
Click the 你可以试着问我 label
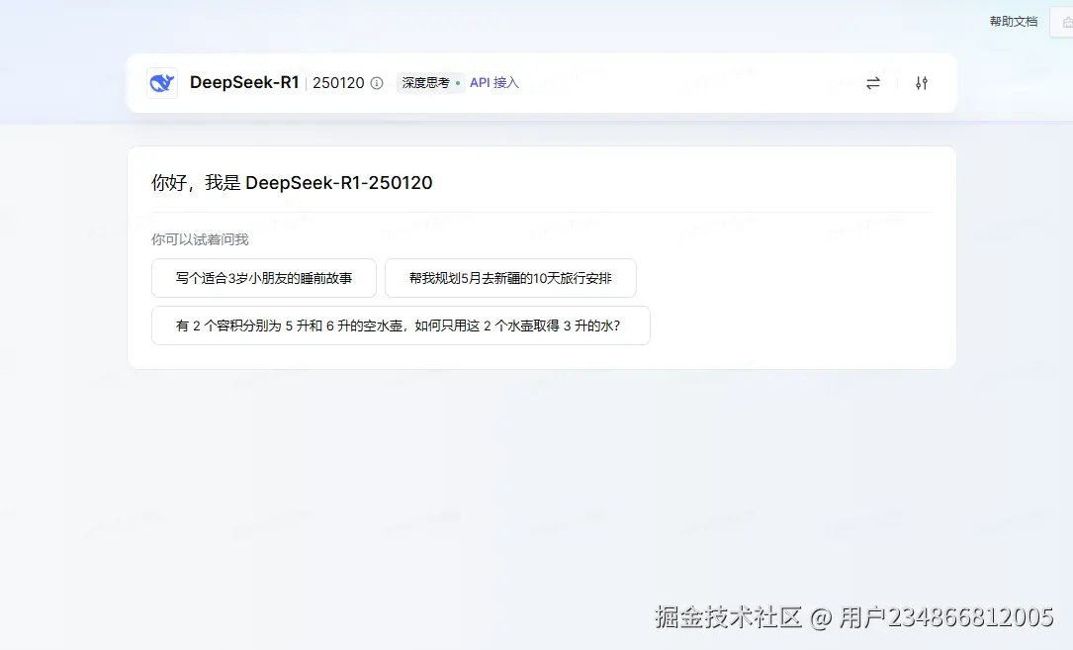point(200,239)
